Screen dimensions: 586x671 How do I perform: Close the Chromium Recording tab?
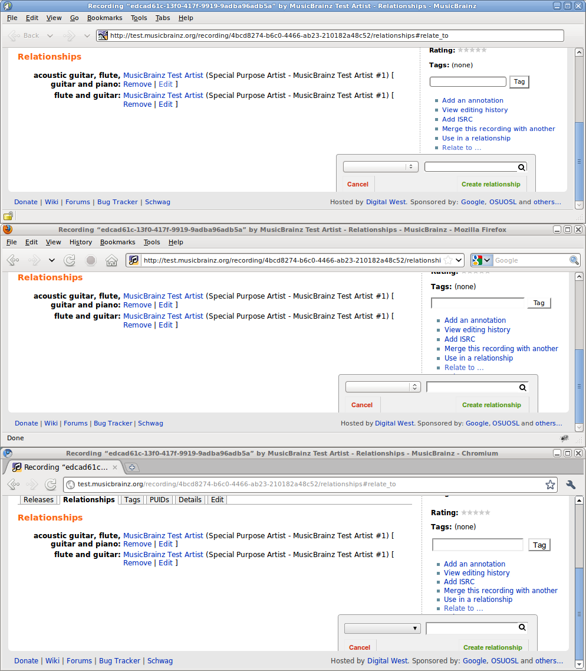115,467
